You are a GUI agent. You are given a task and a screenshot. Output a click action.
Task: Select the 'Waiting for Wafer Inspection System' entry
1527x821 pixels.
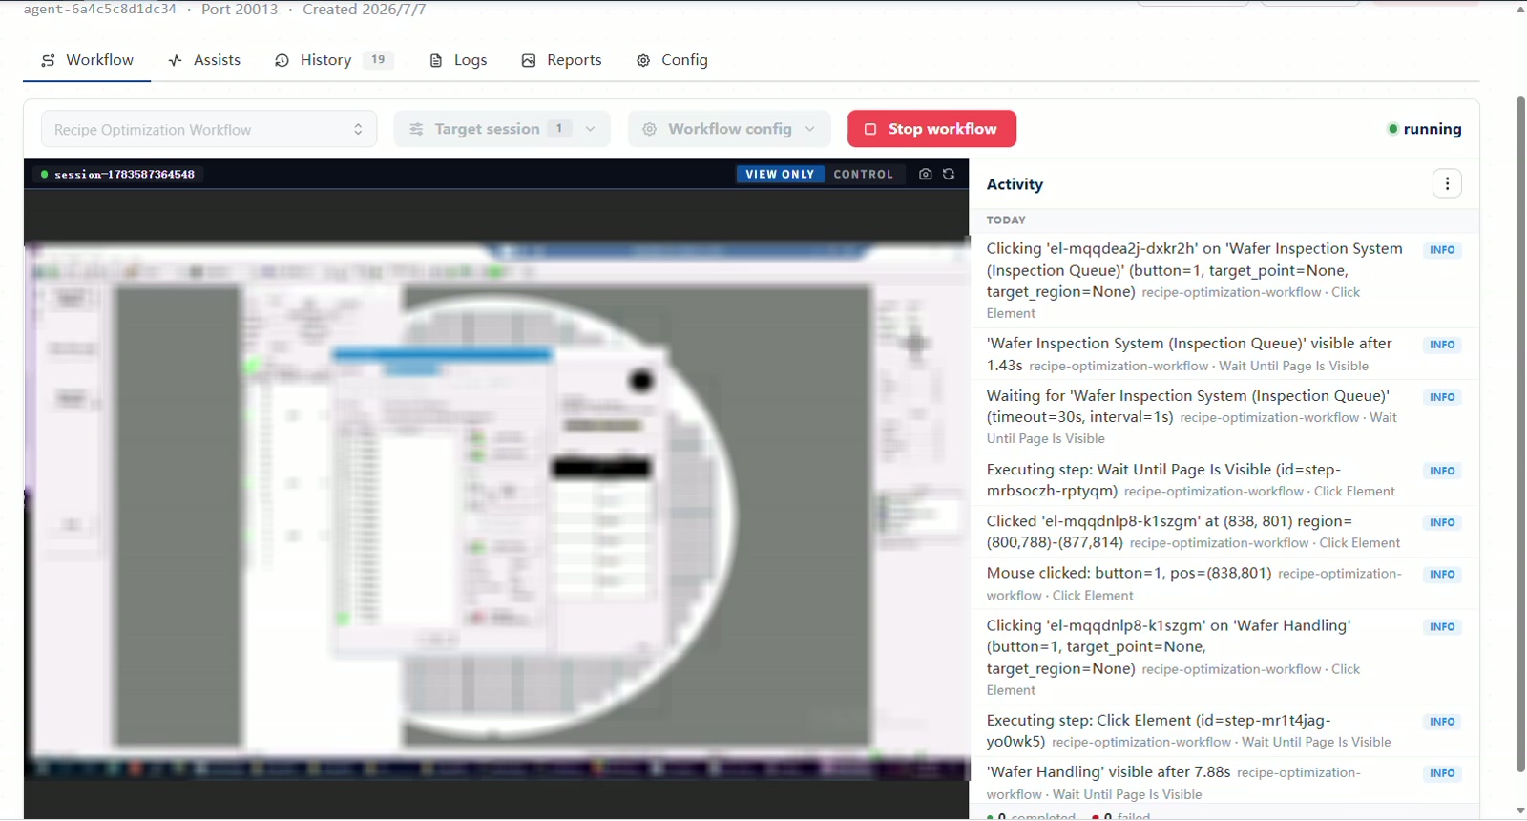(1224, 417)
